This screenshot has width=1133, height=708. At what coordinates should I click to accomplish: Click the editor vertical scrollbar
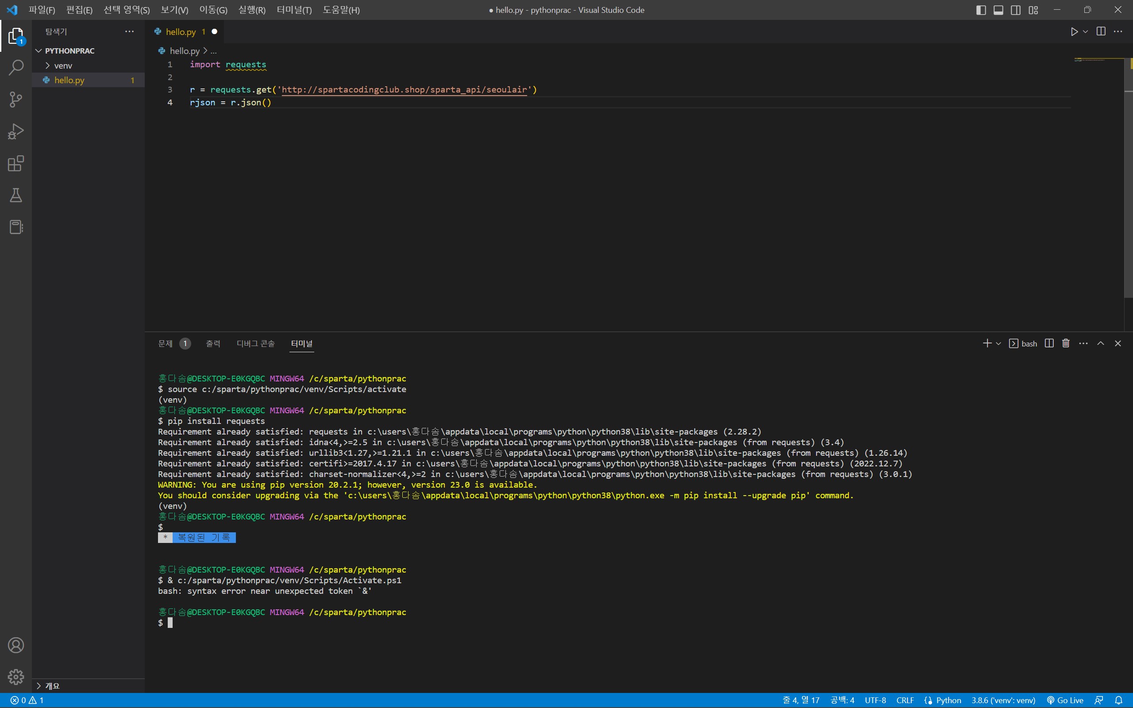(1128, 178)
